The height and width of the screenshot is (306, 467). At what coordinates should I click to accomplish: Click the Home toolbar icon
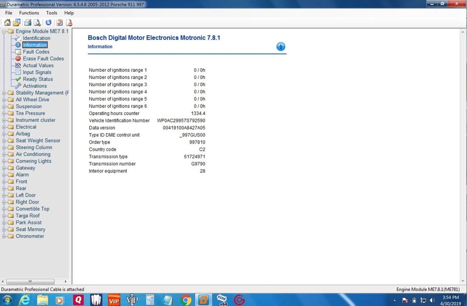7,23
